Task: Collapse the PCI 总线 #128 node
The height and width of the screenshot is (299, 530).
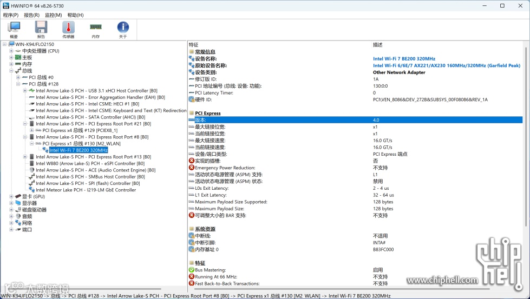Action: click(18, 84)
